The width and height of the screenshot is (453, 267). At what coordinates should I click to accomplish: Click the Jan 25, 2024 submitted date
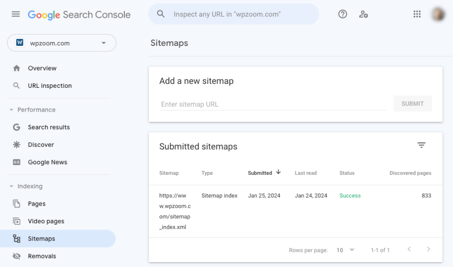coord(264,196)
